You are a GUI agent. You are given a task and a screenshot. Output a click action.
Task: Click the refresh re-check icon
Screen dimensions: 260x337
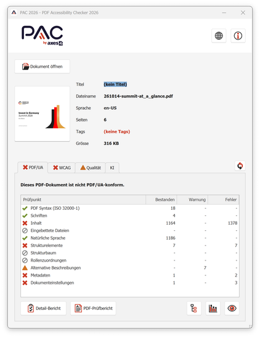240,165
